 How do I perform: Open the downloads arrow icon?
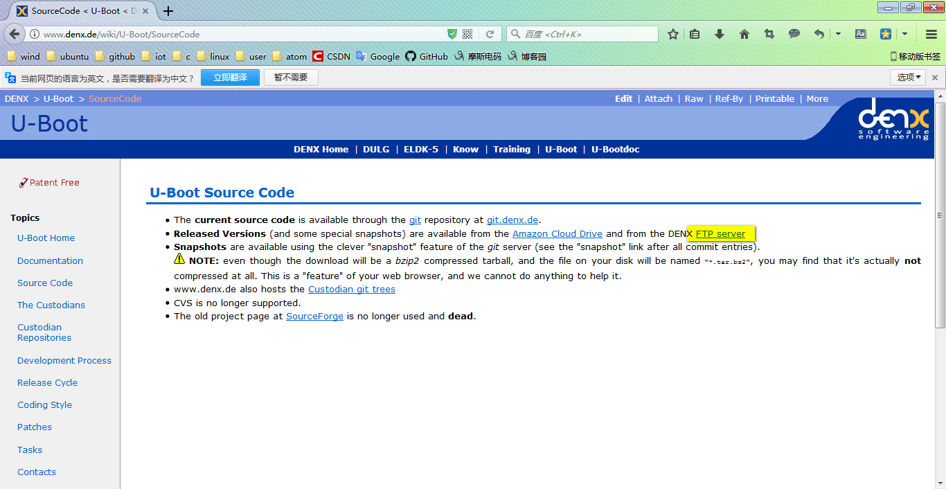(x=720, y=34)
